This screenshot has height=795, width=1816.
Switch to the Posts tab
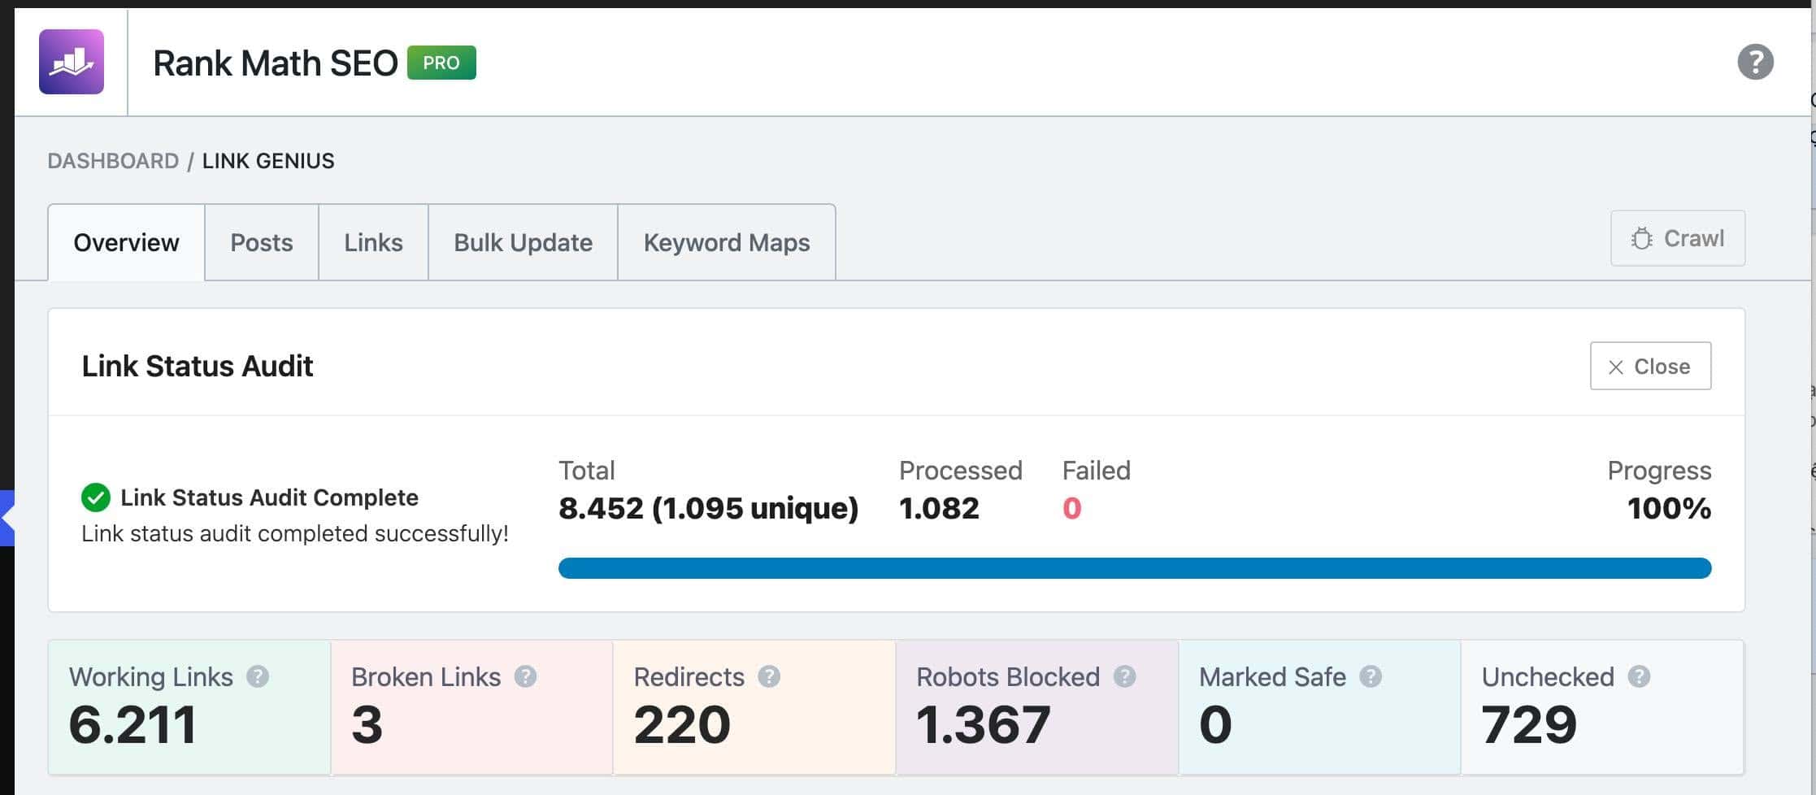(262, 242)
